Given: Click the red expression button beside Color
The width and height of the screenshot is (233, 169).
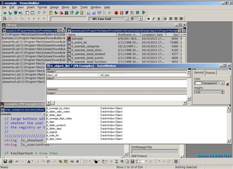Looking at the screenshot, I should pos(227,84).
